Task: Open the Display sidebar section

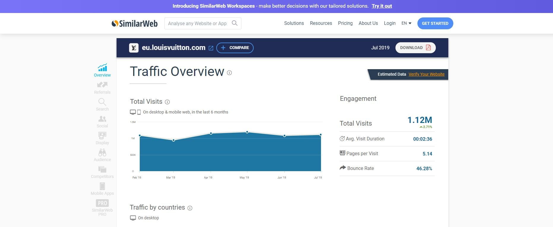Action: tap(102, 138)
